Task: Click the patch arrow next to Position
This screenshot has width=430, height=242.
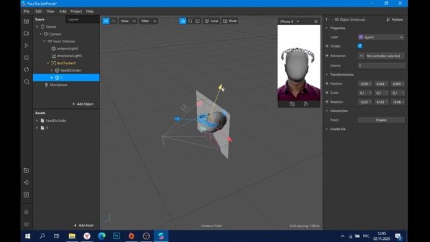Action: (x=327, y=83)
